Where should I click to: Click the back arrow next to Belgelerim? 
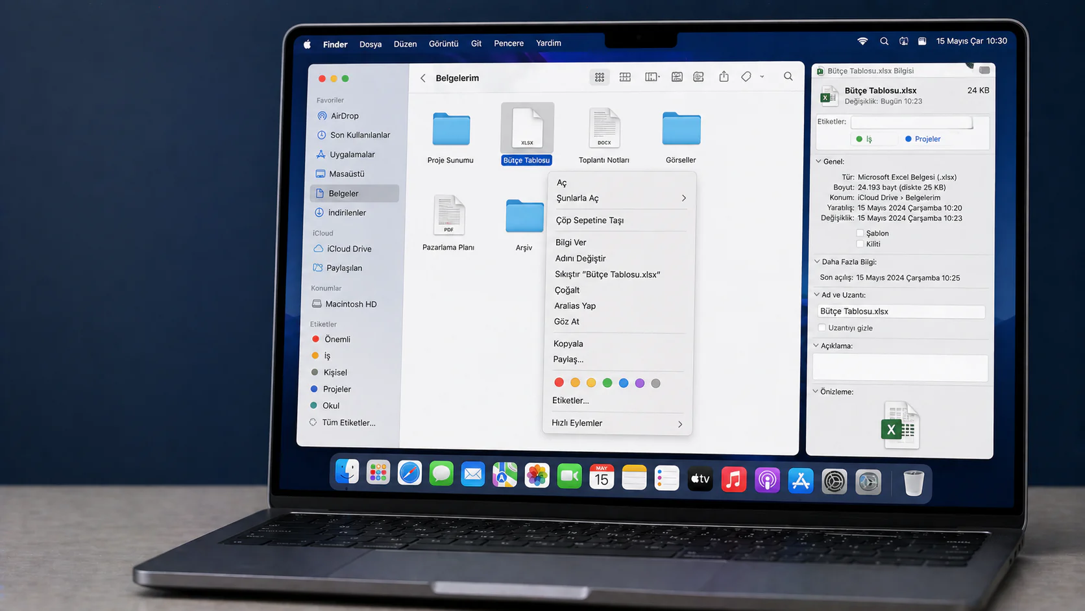click(x=422, y=77)
